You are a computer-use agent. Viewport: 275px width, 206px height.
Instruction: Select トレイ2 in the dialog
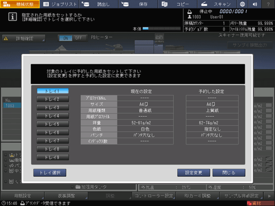tap(53, 99)
